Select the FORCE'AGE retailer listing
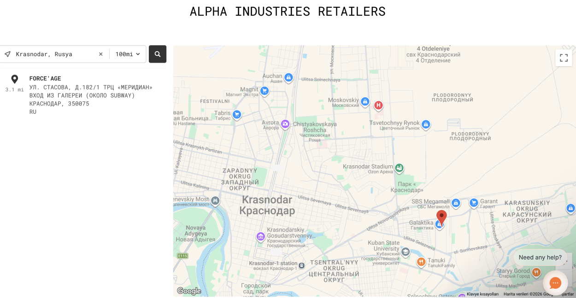 [x=83, y=95]
